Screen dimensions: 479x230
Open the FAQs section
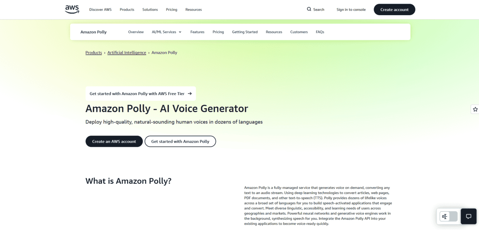[320, 32]
